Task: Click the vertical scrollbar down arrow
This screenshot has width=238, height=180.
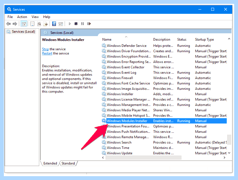Action: tap(229, 153)
